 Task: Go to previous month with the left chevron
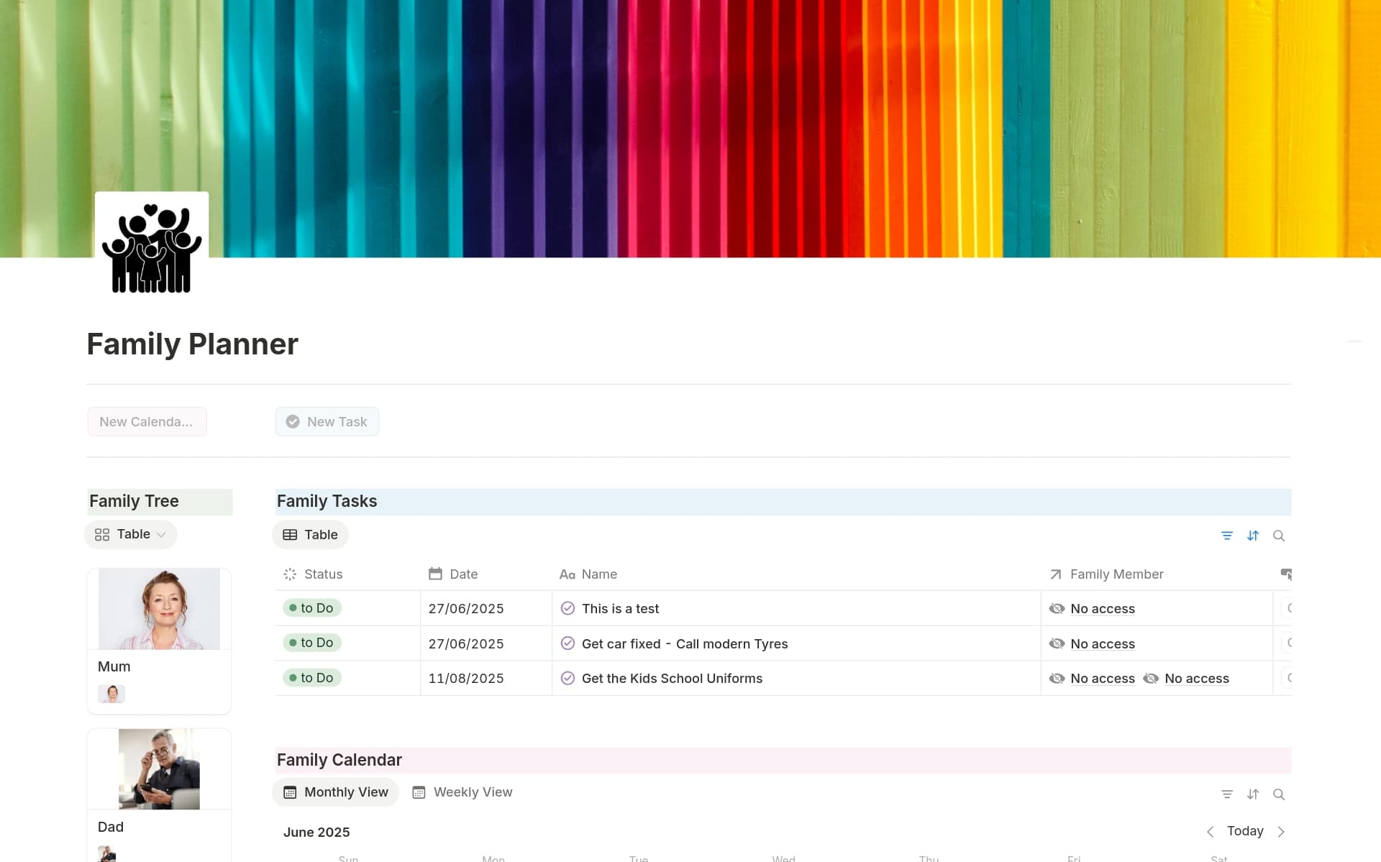coord(1211,831)
